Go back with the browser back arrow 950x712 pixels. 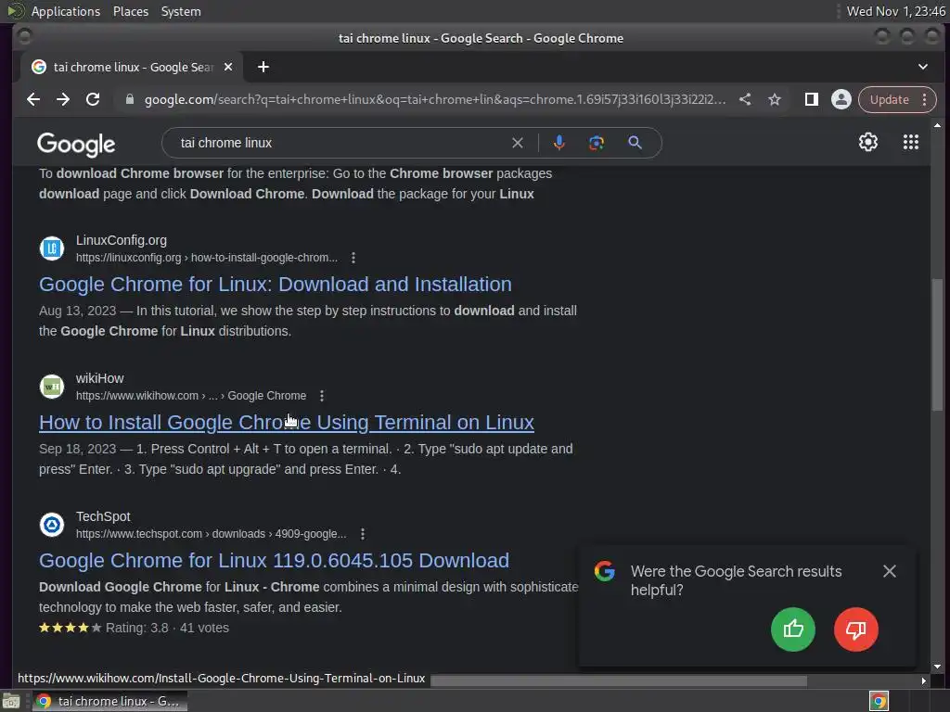pyautogui.click(x=33, y=99)
